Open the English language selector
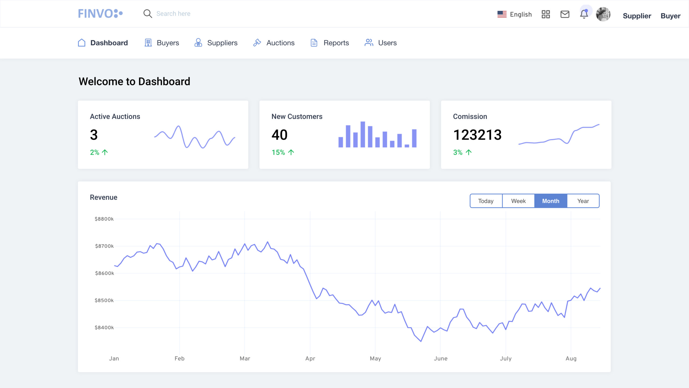689x388 pixels. pyautogui.click(x=521, y=14)
